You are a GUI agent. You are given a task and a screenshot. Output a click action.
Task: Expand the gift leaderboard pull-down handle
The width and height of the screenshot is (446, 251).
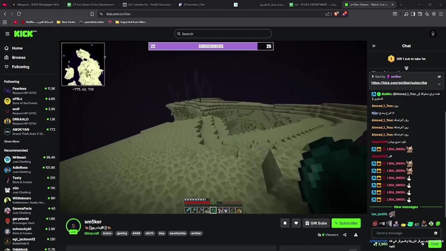pyautogui.click(x=406, y=68)
